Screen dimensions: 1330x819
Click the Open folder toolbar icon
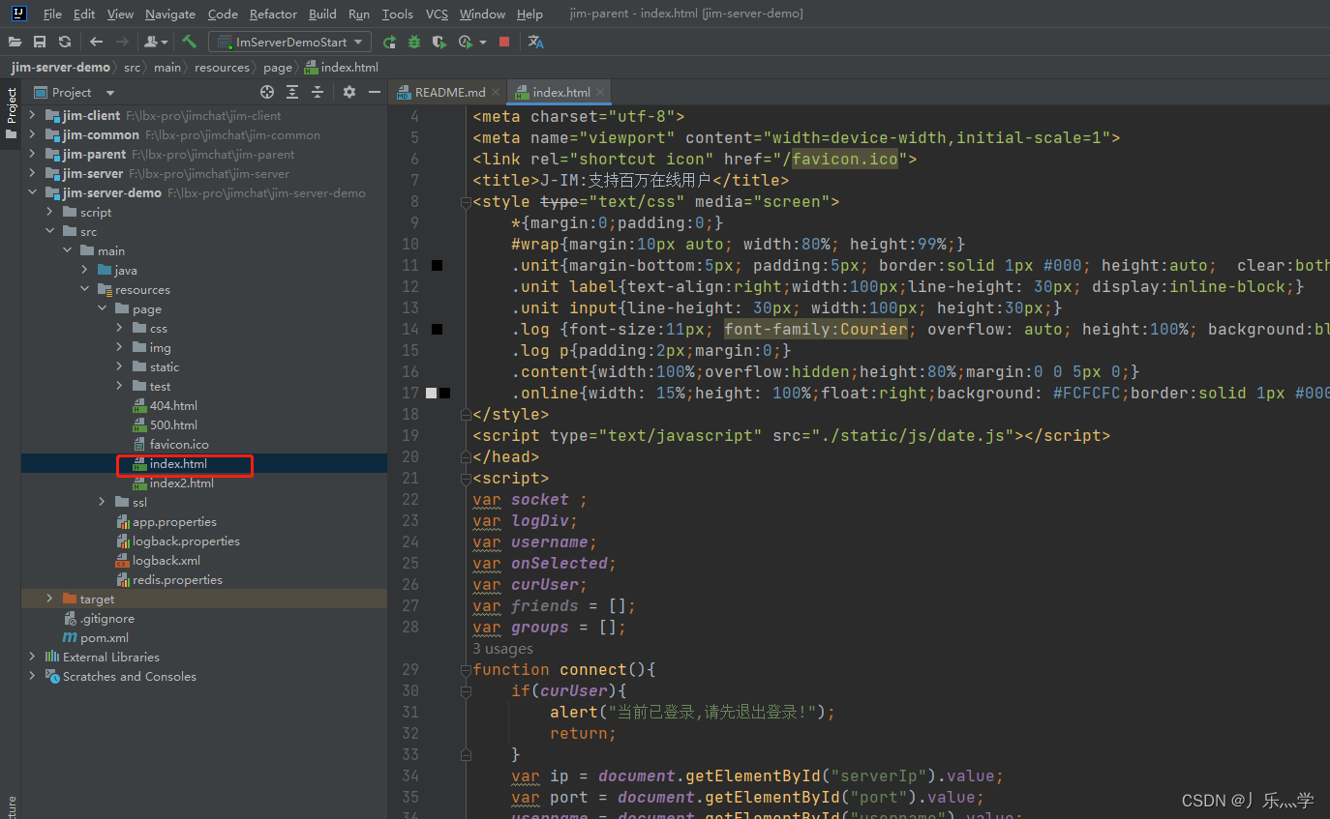point(15,42)
